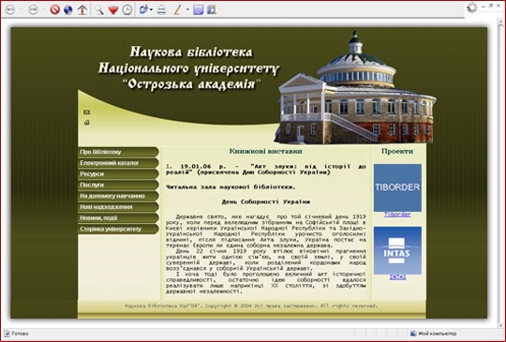The height and width of the screenshot is (342, 506).
Task: Select the Ресурси menu item
Action: [118, 174]
